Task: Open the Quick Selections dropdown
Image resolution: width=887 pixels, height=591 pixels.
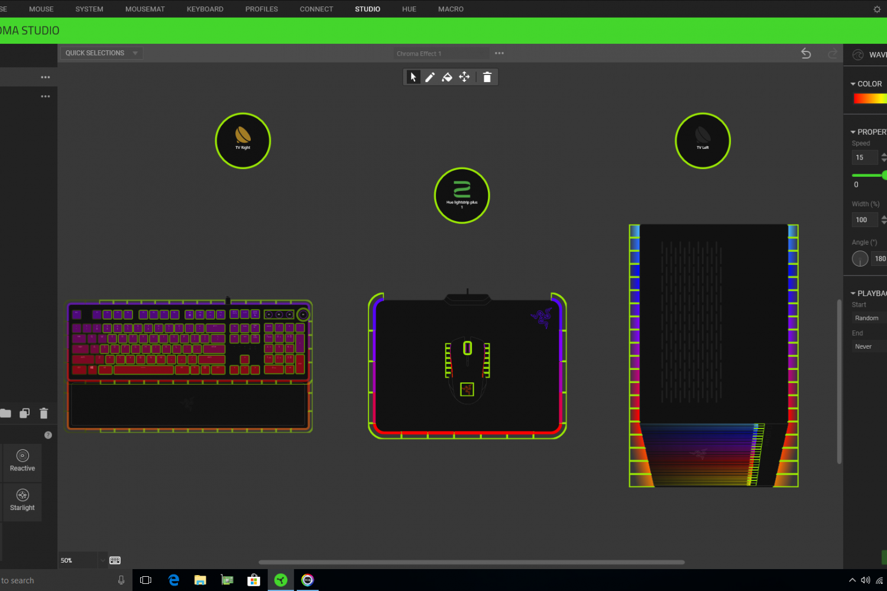Action: pyautogui.click(x=101, y=53)
